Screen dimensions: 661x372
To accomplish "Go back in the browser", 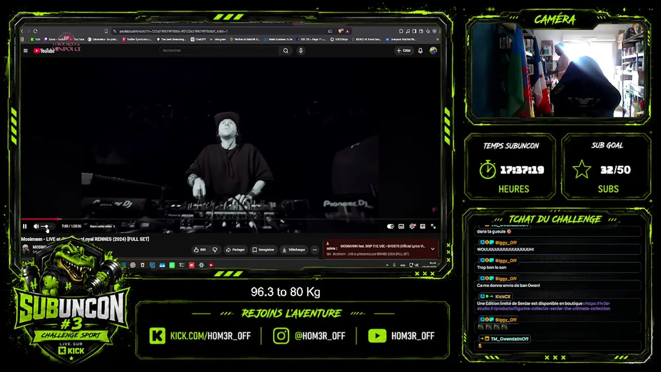I will (x=22, y=31).
